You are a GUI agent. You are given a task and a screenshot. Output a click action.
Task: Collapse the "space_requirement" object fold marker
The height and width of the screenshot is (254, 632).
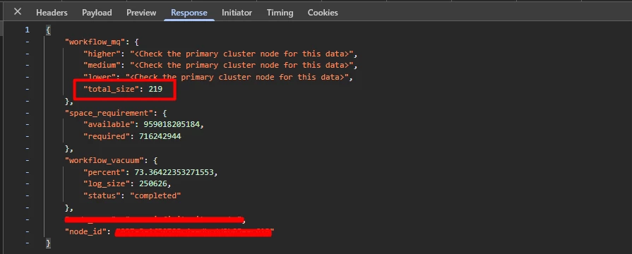[x=27, y=113]
